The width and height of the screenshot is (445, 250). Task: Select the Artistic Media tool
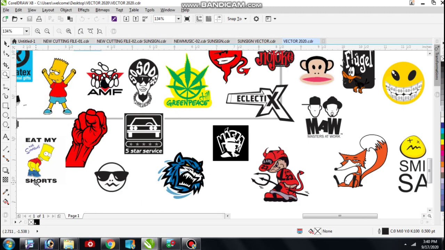[x=6, y=96]
